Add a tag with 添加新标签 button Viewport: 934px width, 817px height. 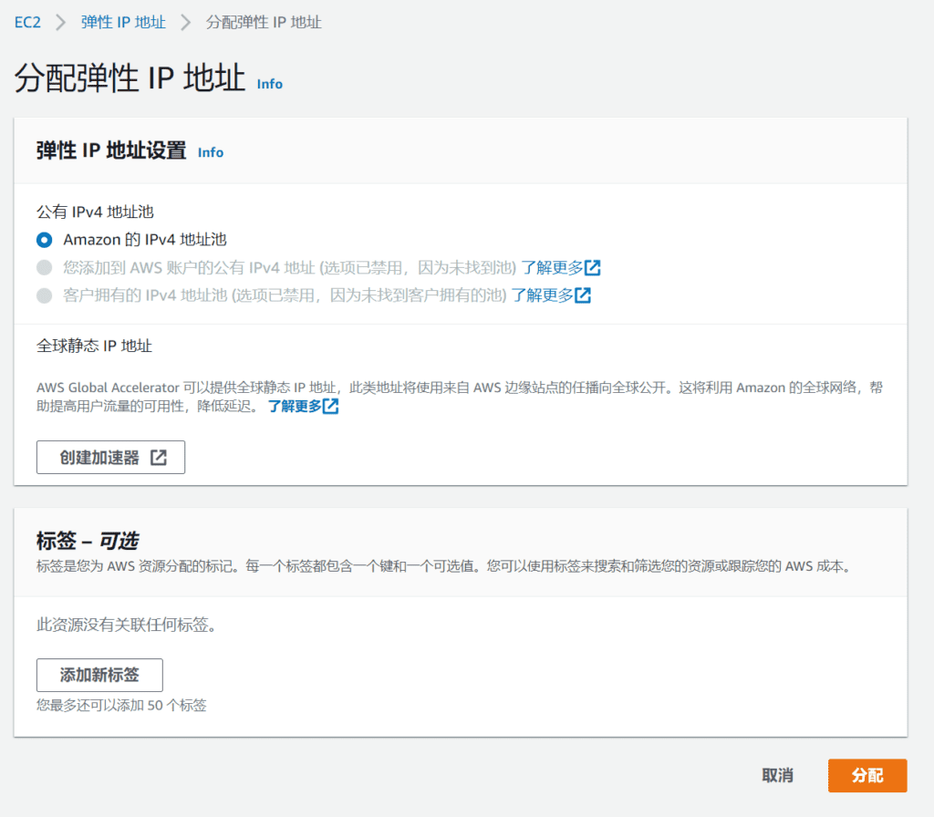(x=99, y=675)
